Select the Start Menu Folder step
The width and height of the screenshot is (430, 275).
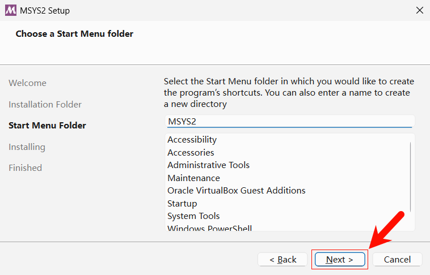(x=48, y=126)
